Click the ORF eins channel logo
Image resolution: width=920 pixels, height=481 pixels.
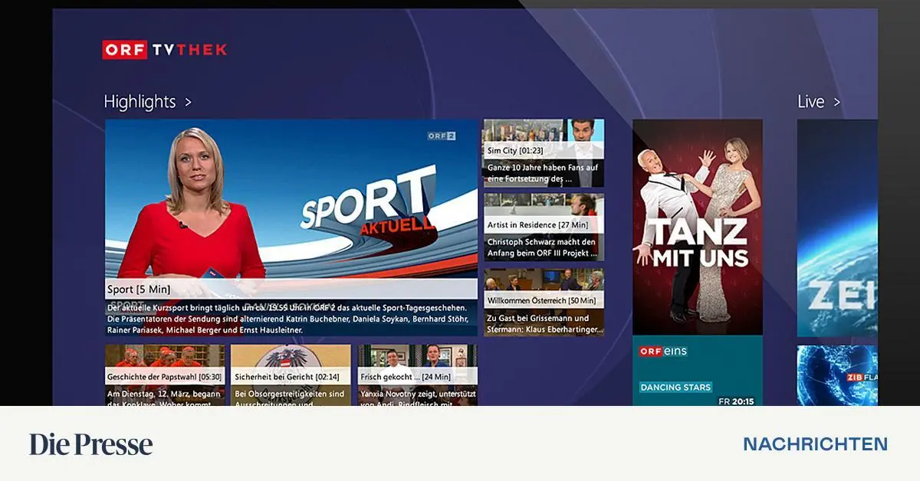(x=663, y=352)
